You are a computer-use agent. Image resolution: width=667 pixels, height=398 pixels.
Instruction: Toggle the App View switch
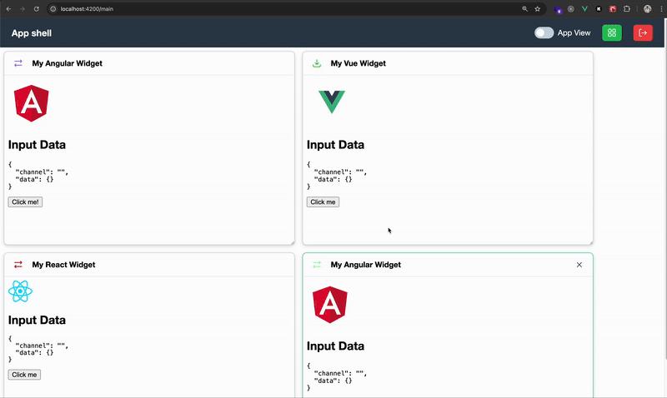[544, 32]
